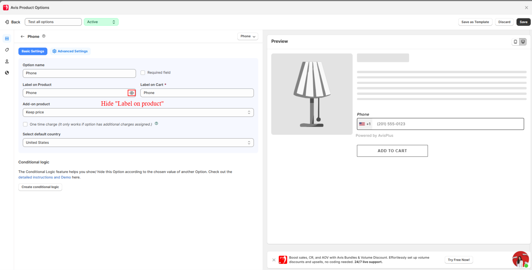Viewport: 532px width, 270px height.
Task: Expand the Add-on product Keep price dropdown
Action: coord(138,112)
